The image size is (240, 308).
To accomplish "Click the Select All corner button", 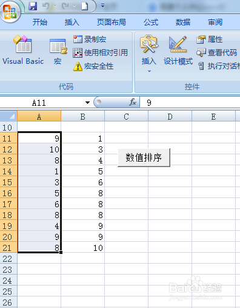I will point(8,116).
